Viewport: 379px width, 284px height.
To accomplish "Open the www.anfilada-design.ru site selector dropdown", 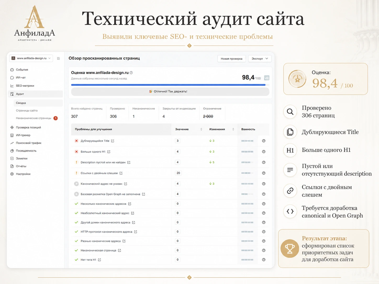I will [31, 58].
